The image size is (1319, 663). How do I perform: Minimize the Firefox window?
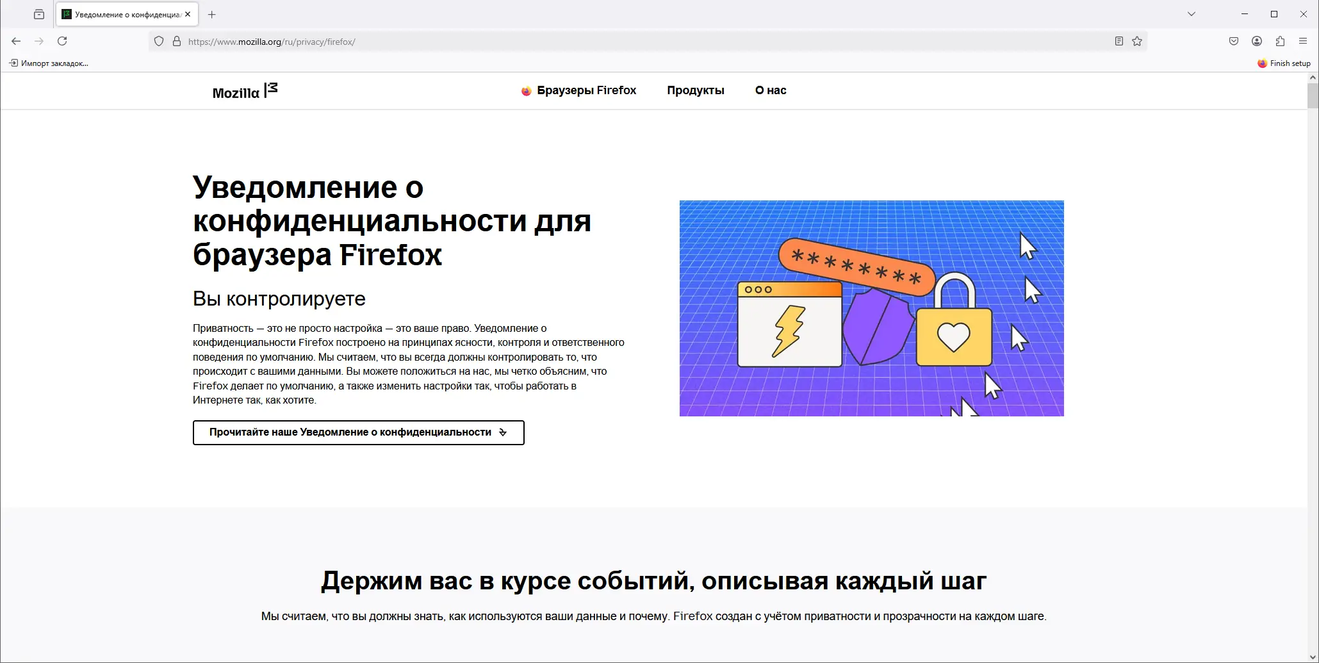click(x=1245, y=14)
